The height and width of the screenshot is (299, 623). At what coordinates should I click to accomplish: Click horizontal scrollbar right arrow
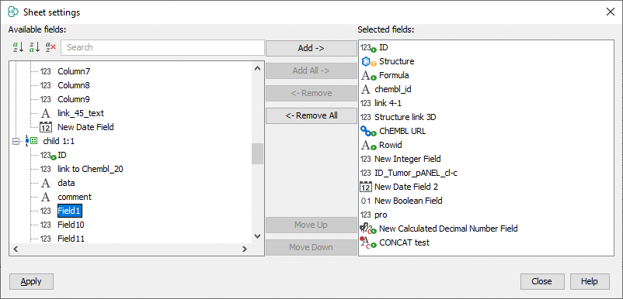coord(245,249)
